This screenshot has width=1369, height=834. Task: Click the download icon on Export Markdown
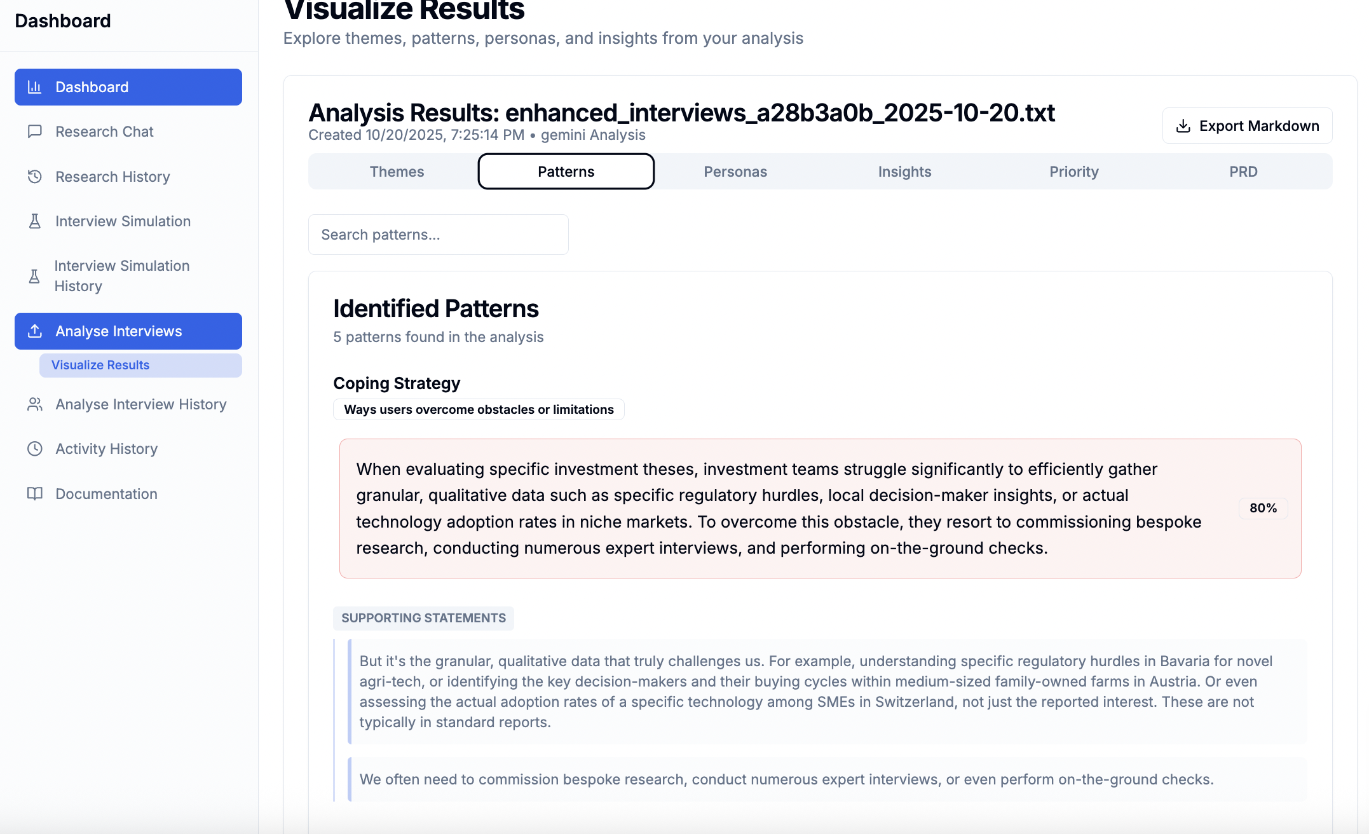pyautogui.click(x=1184, y=126)
